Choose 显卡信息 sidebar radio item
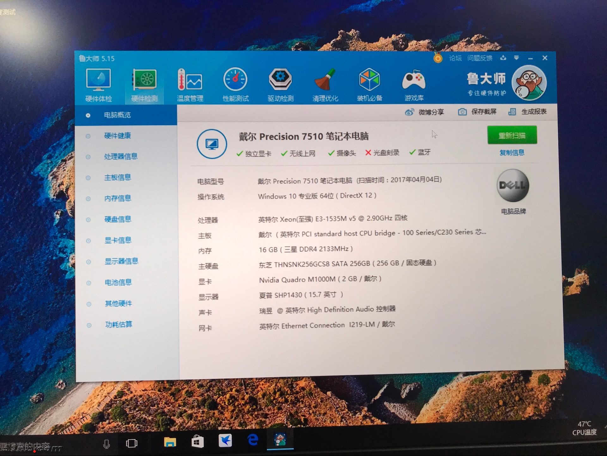Viewport: 607px width, 456px height. click(x=118, y=240)
